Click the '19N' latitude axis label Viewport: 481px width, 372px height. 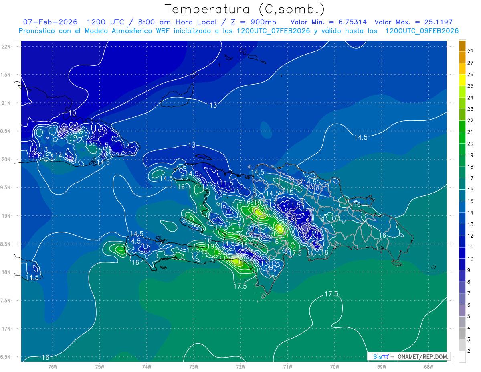click(x=6, y=215)
